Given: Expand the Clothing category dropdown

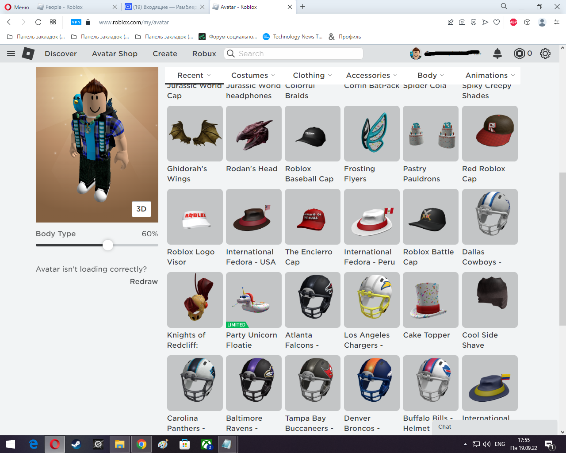Looking at the screenshot, I should (313, 75).
